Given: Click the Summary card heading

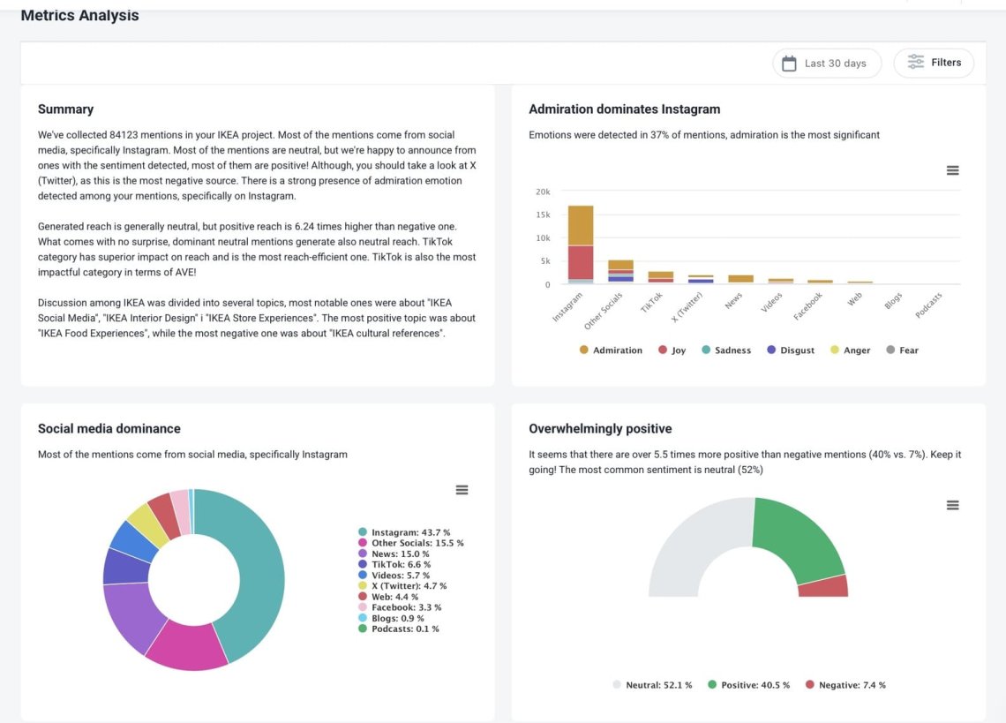Looking at the screenshot, I should coord(65,109).
